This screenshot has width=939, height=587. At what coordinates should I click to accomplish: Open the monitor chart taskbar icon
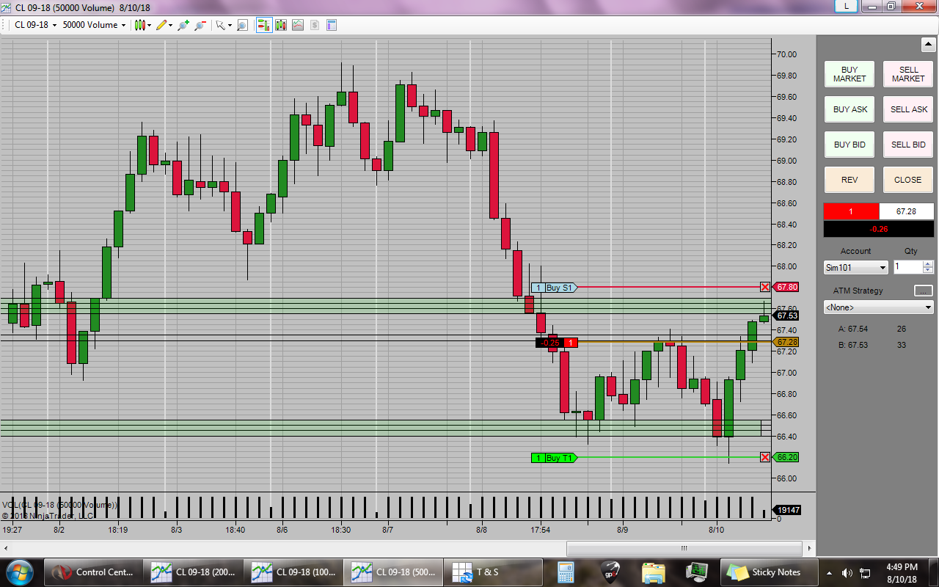696,572
